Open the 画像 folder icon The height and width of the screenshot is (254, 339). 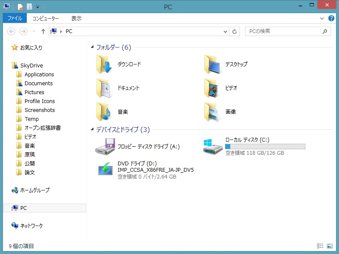(212, 112)
